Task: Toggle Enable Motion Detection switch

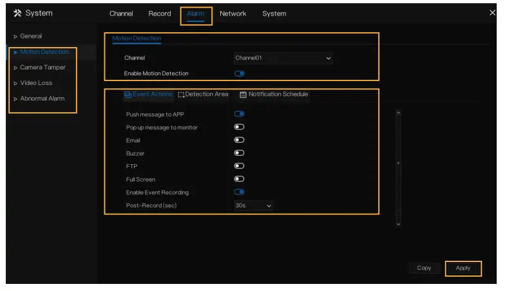Action: [x=239, y=73]
